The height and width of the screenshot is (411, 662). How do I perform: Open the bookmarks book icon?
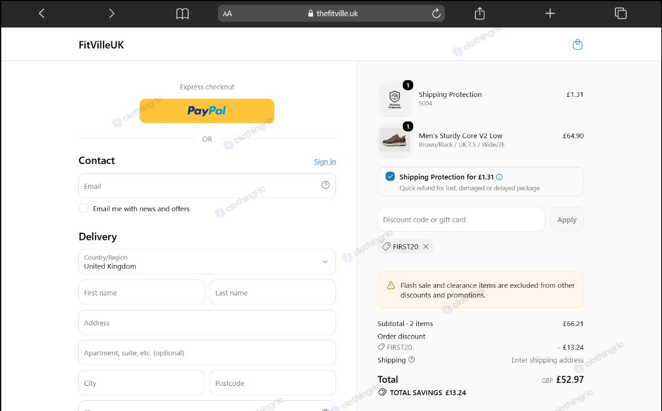tap(182, 14)
